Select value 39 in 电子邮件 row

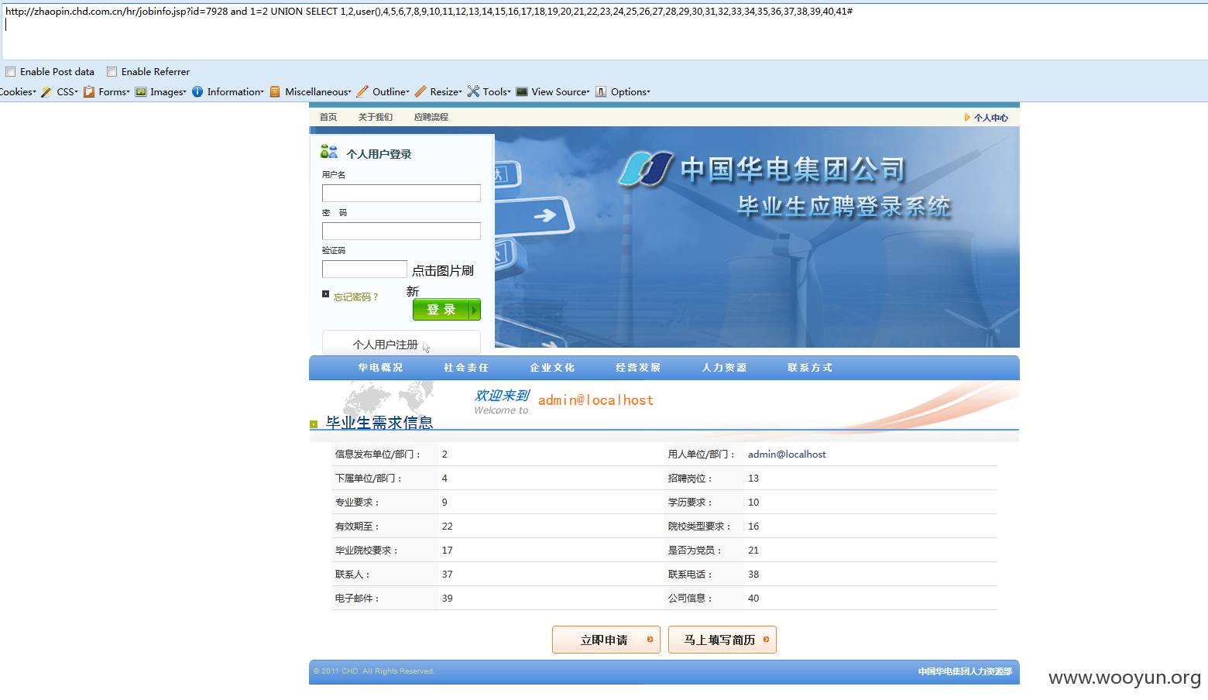[448, 599]
